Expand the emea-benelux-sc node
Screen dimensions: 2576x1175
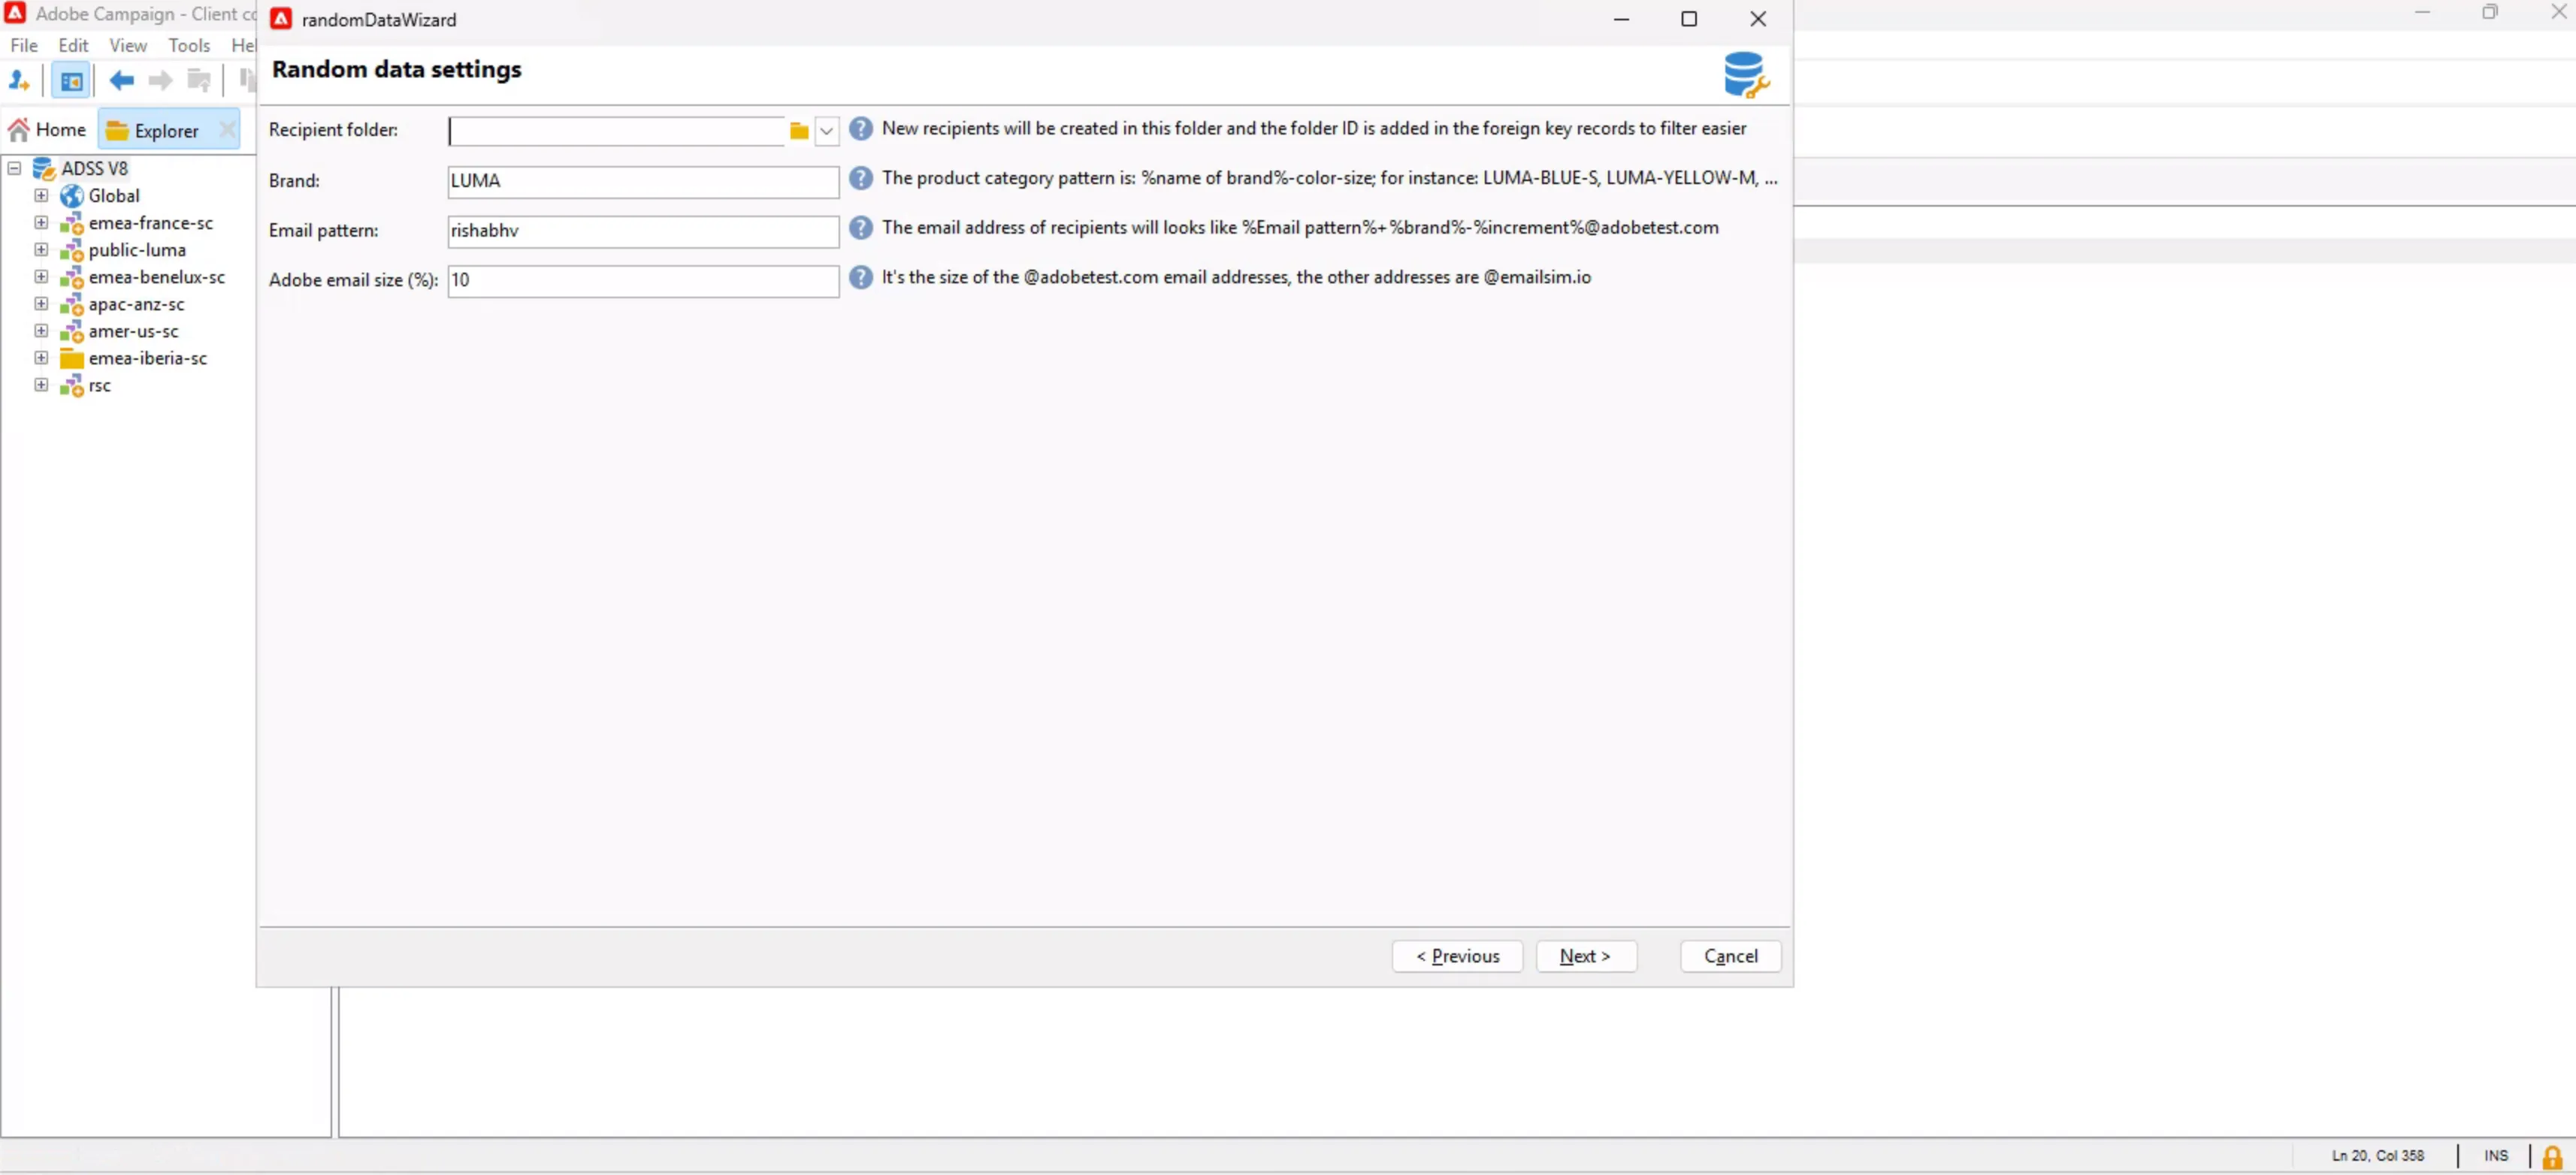click(41, 276)
